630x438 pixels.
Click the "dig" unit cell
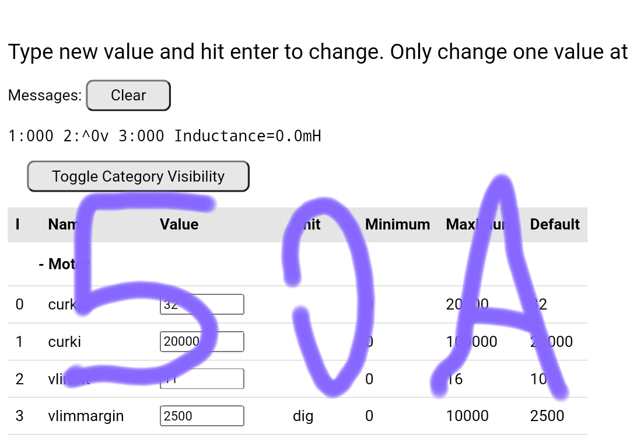tap(303, 416)
